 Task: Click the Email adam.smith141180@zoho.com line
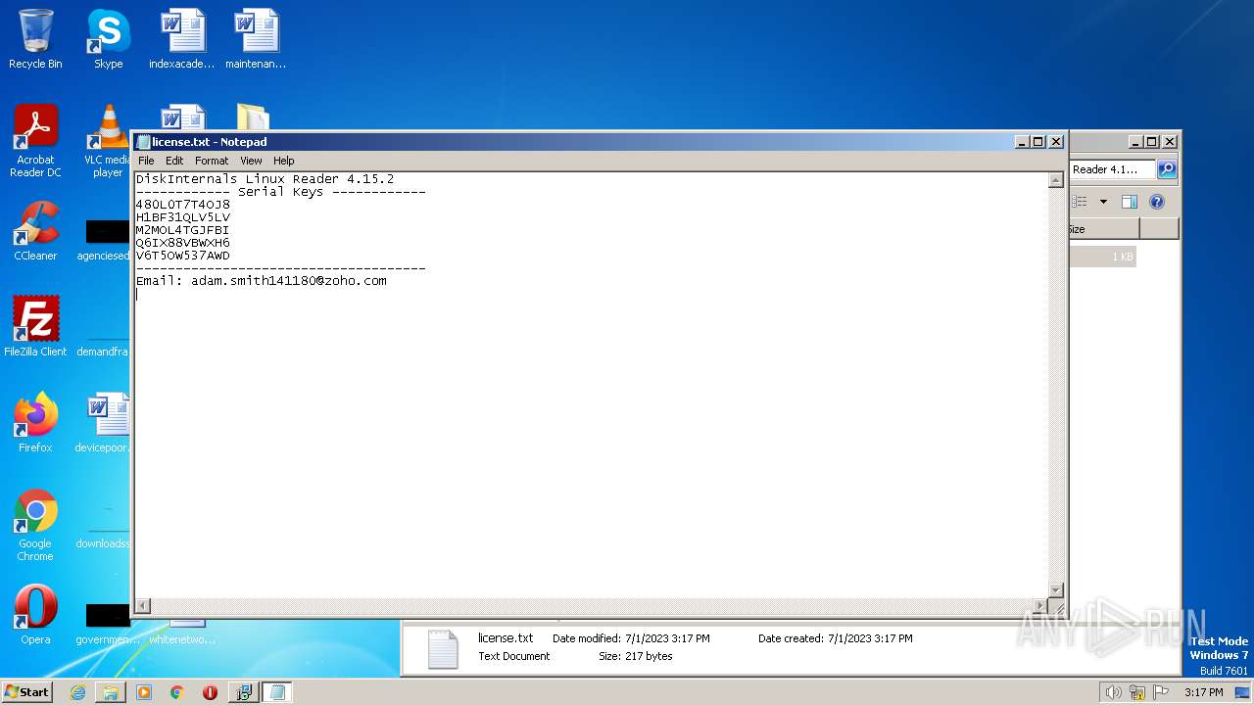(x=261, y=281)
